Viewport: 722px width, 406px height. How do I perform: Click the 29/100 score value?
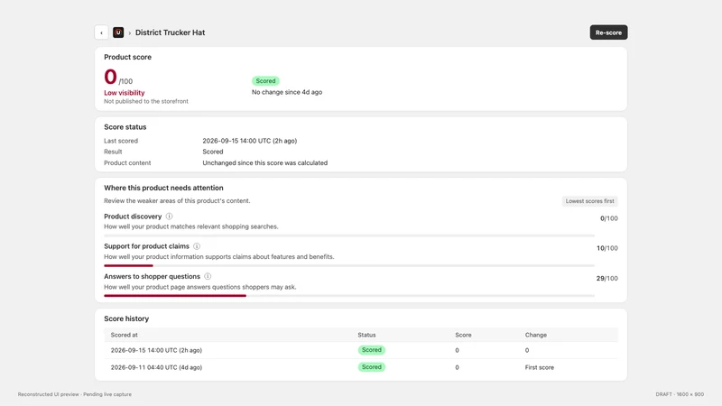coord(606,279)
